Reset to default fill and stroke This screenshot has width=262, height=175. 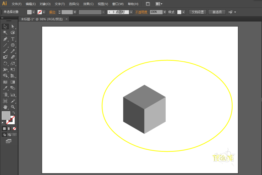3,123
